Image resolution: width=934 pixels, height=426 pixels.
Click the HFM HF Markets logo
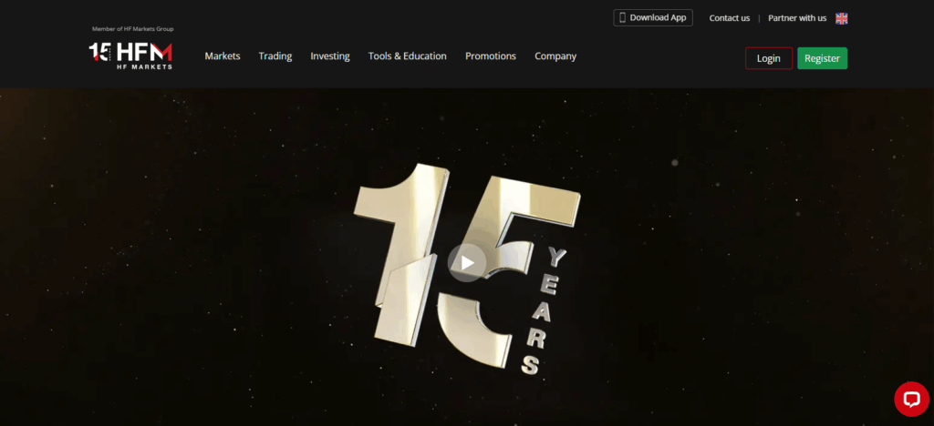[145, 55]
